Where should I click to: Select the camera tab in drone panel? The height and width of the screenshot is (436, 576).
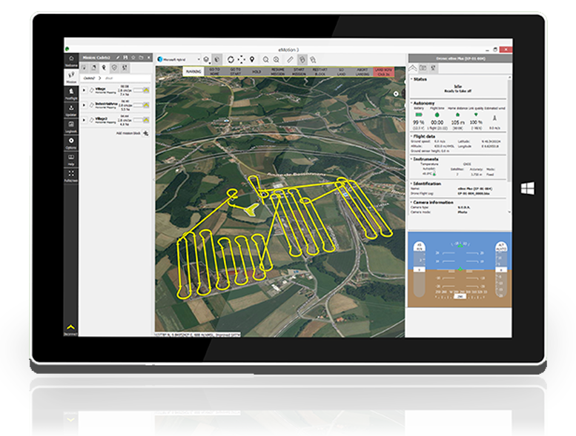tap(423, 68)
